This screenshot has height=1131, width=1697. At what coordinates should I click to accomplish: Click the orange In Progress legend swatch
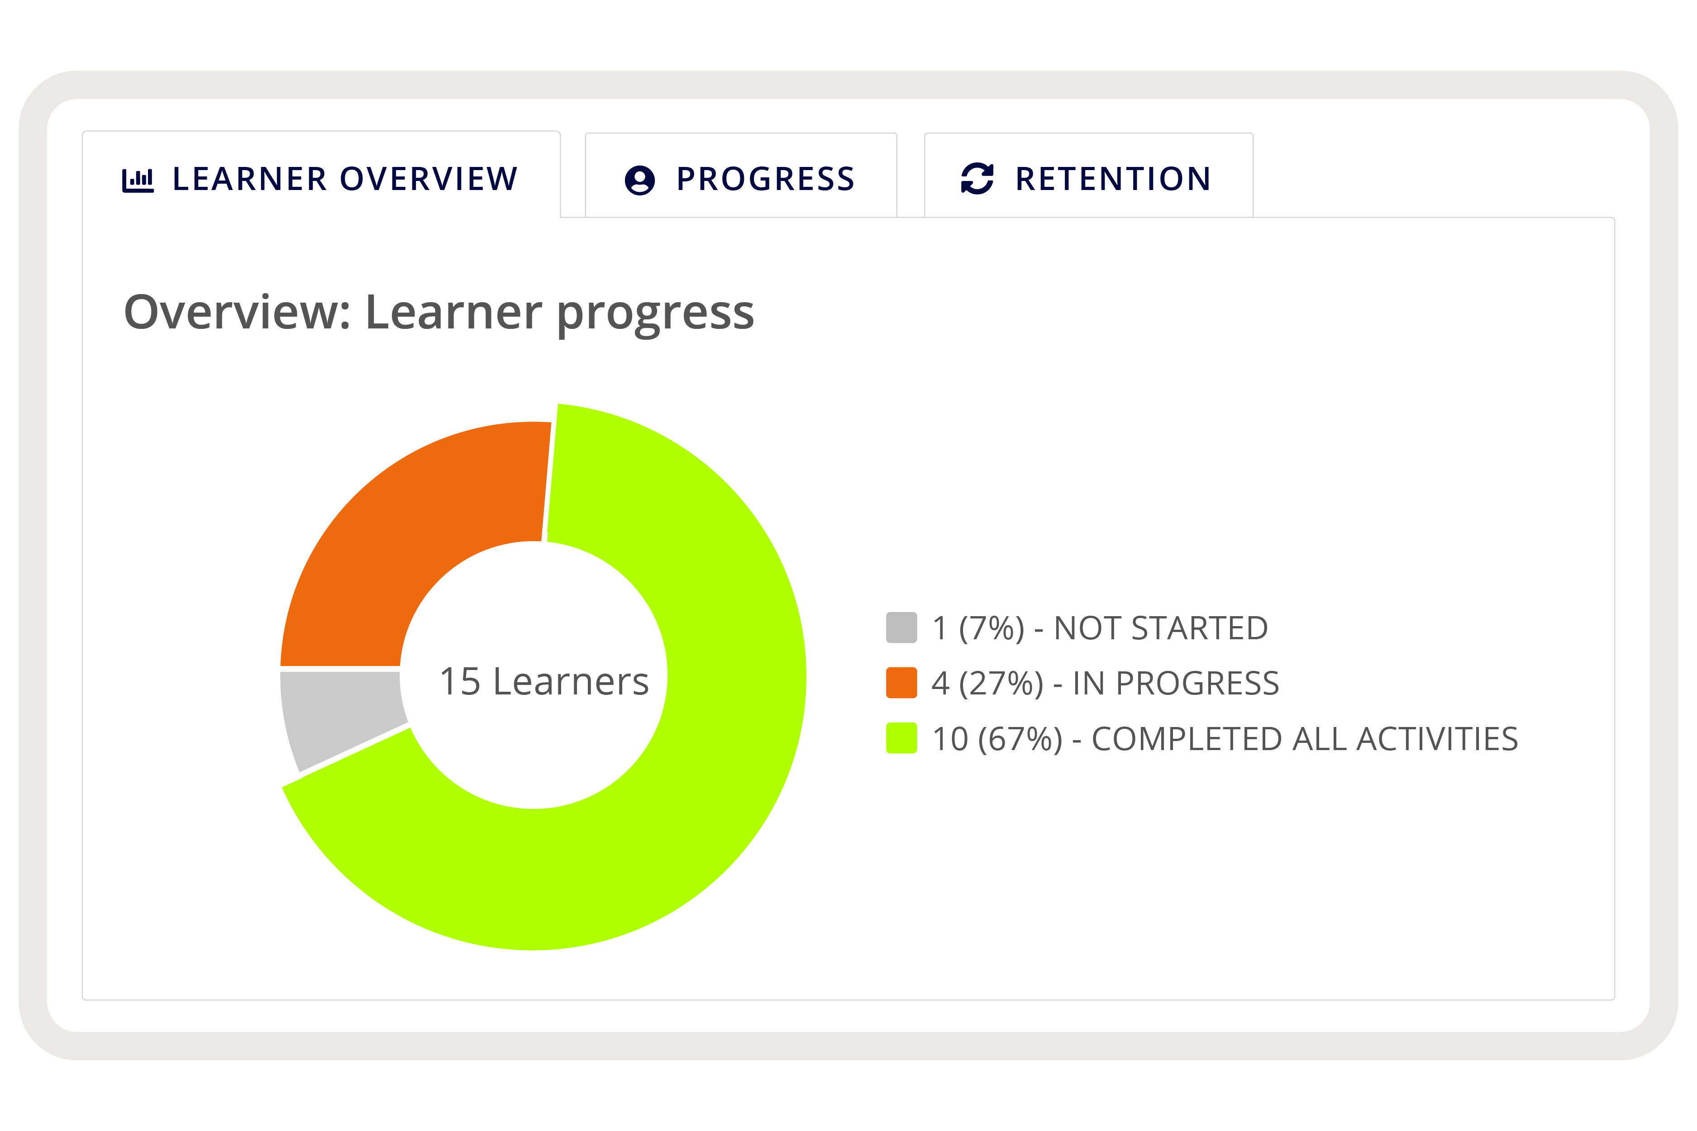point(901,683)
